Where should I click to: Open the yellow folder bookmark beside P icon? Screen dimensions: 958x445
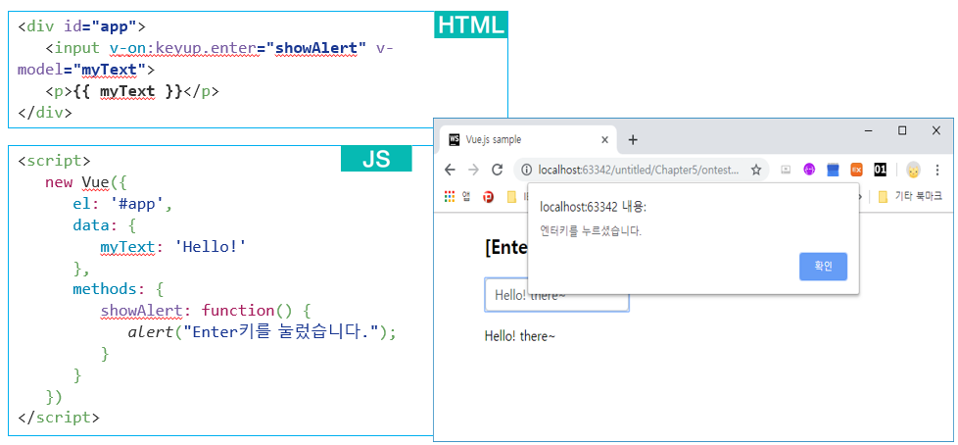[x=512, y=197]
